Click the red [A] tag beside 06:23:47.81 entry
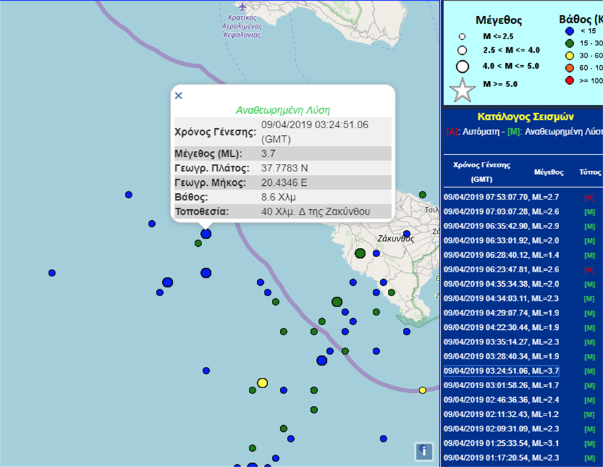 pyautogui.click(x=589, y=270)
